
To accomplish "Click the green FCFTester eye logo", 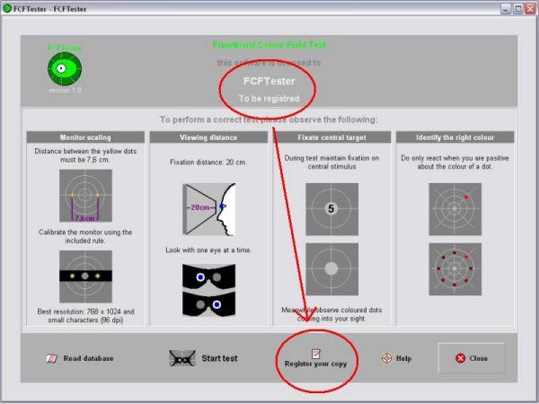I will click(65, 69).
